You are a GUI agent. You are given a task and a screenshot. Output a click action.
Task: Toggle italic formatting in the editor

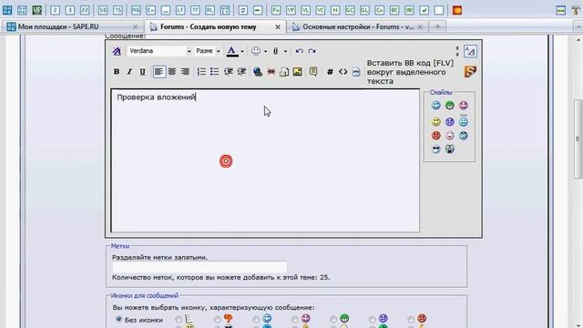click(129, 72)
